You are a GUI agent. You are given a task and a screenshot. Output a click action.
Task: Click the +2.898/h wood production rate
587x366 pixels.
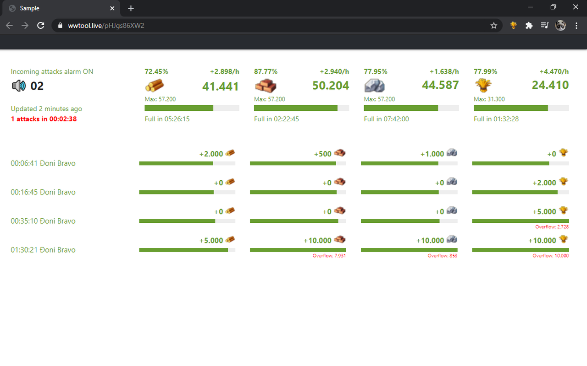[225, 71]
